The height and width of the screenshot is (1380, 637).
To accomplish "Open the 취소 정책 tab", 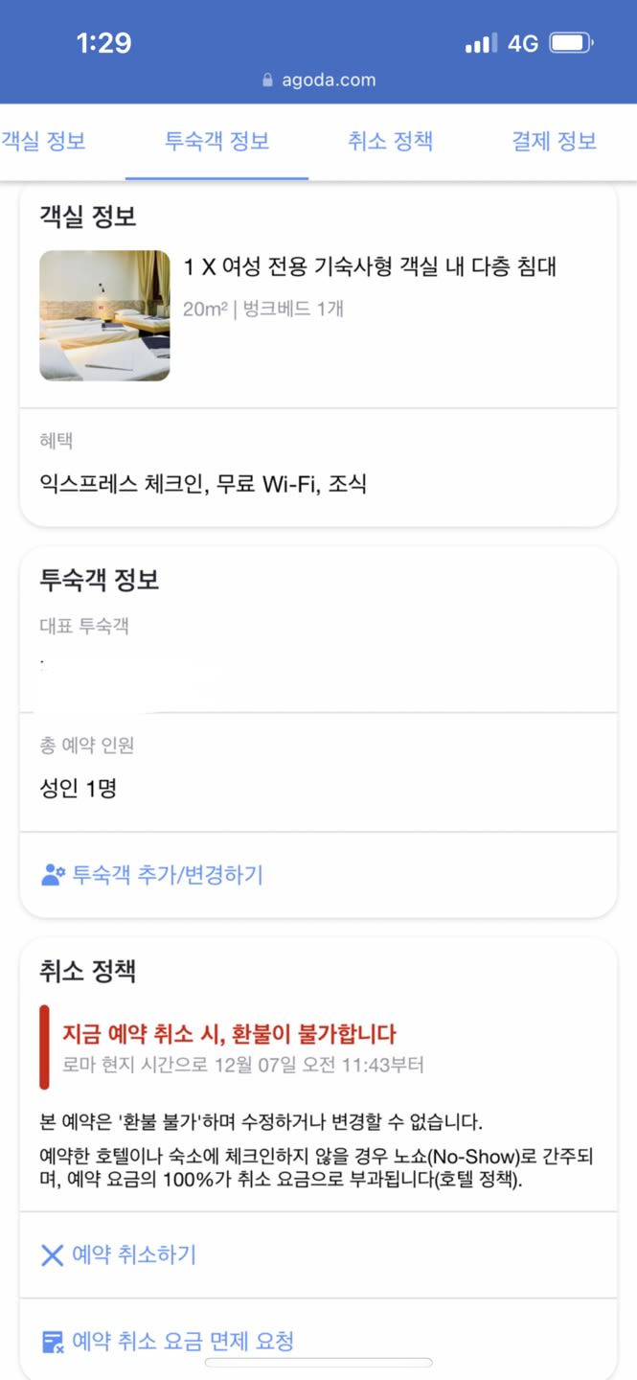I will (390, 142).
